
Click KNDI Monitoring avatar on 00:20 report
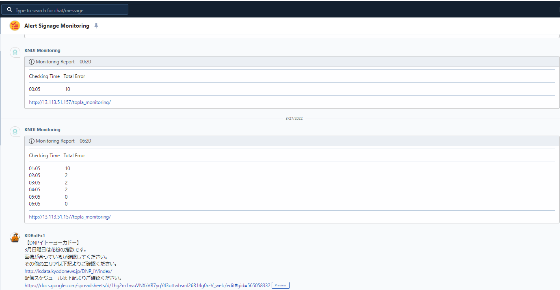click(15, 52)
